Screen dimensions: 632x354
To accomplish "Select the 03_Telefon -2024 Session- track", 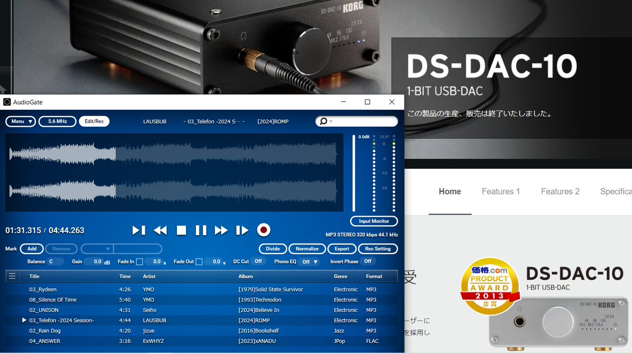I will (202, 320).
